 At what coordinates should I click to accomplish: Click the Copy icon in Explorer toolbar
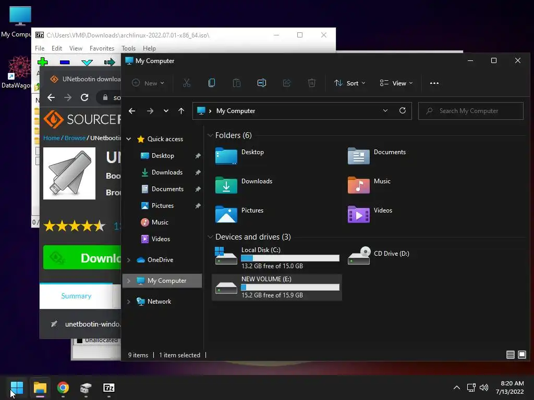pos(212,83)
